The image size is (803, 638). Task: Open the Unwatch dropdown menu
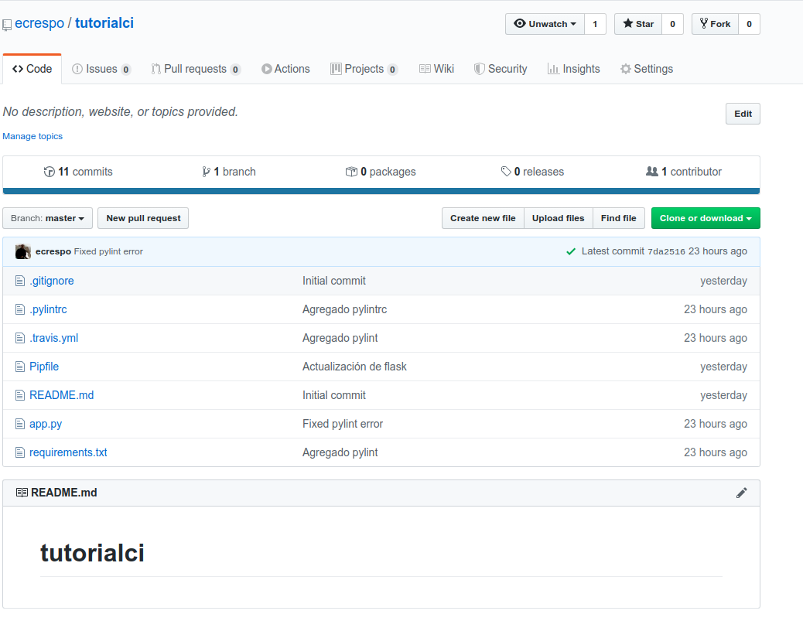545,24
